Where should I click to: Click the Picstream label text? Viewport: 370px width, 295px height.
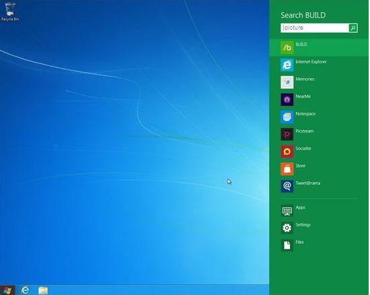pos(305,131)
